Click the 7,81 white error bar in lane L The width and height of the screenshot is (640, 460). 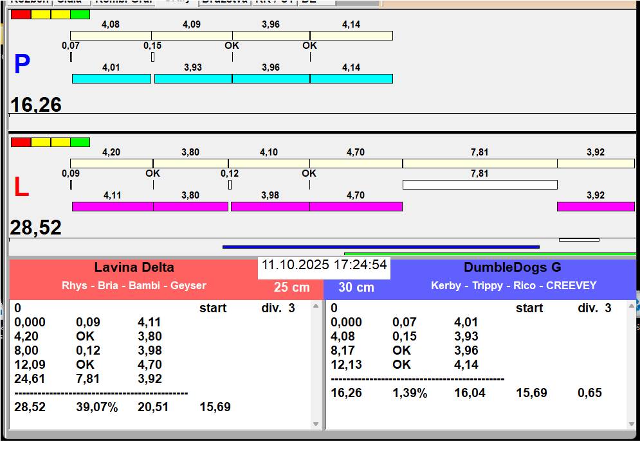[x=479, y=185]
